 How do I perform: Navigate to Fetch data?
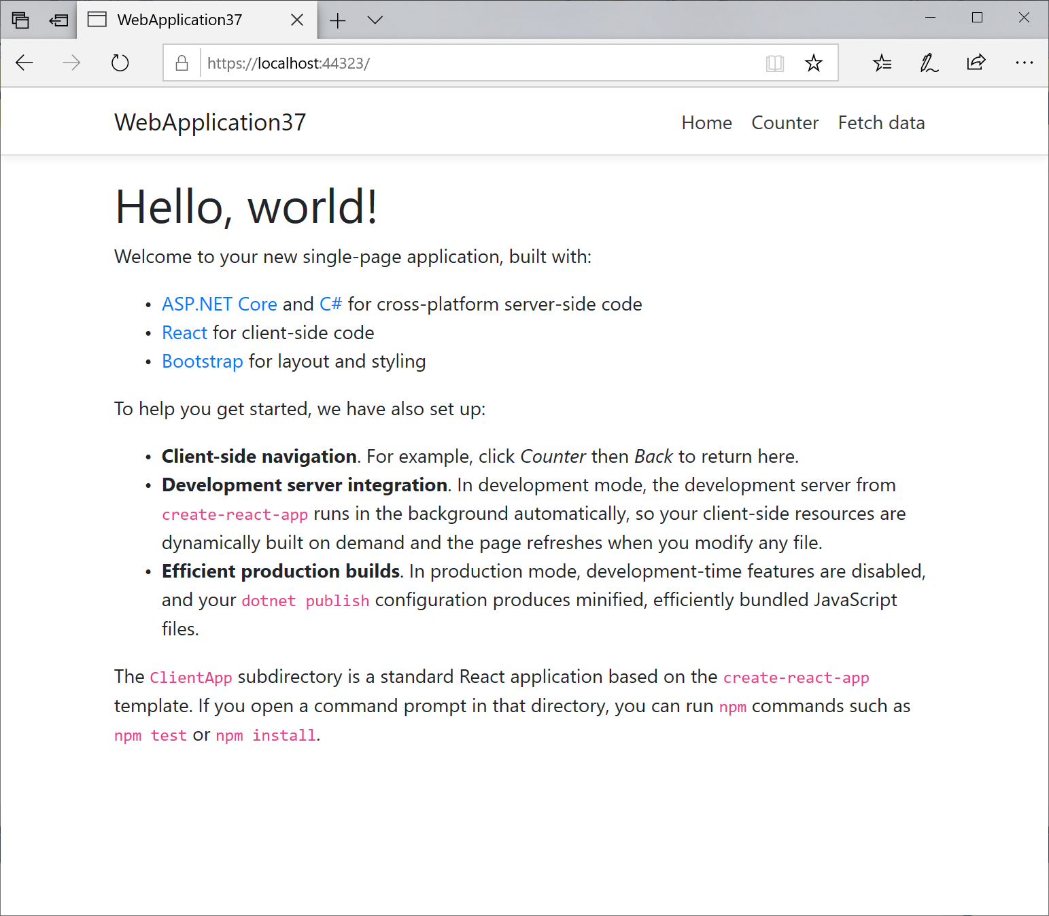tap(881, 122)
